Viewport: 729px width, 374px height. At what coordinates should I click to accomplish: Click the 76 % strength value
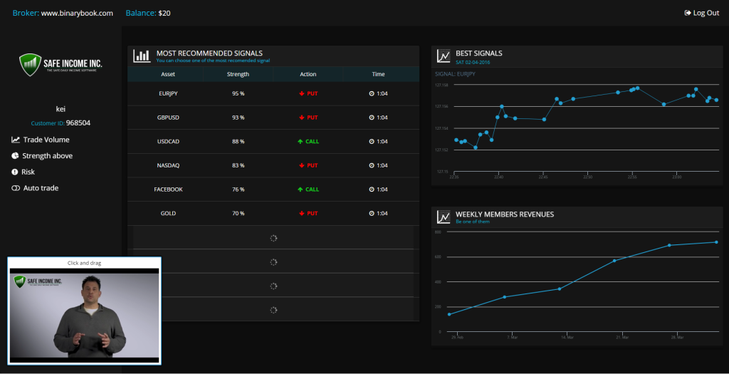tap(238, 189)
